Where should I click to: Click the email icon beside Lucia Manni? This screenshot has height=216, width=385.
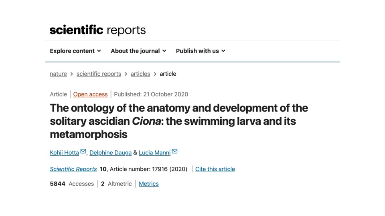174,152
